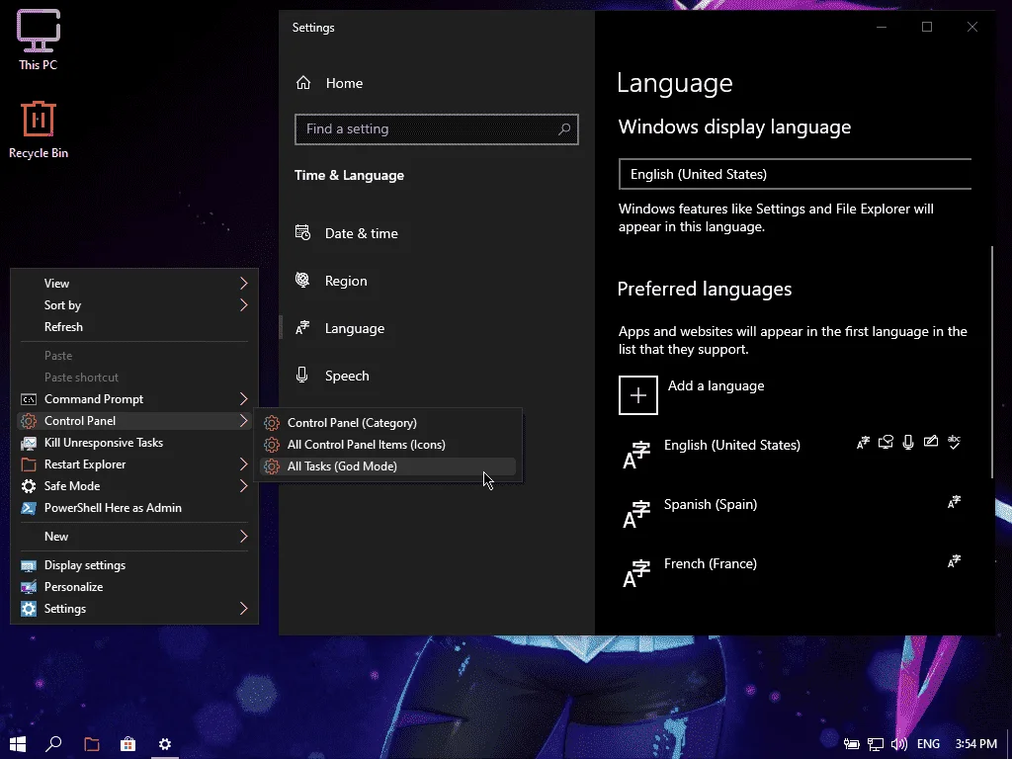Select the Spanish (Spain) language entry
Screen dimensions: 1012x759
795,514
